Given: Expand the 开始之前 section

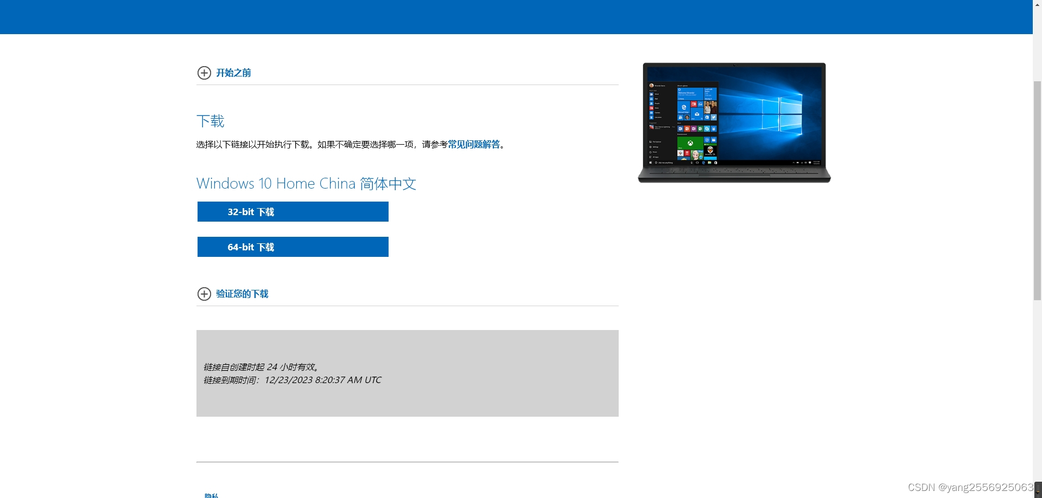Looking at the screenshot, I should (232, 73).
